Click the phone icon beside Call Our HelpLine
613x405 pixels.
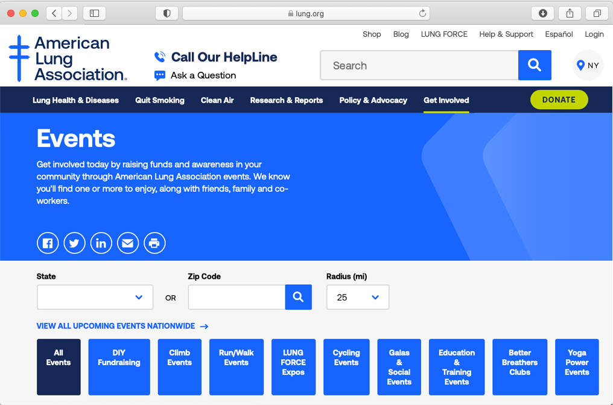coord(160,57)
